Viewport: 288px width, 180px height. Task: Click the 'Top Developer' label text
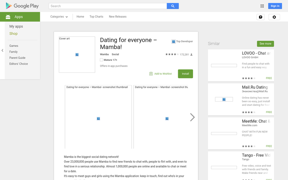click(184, 41)
